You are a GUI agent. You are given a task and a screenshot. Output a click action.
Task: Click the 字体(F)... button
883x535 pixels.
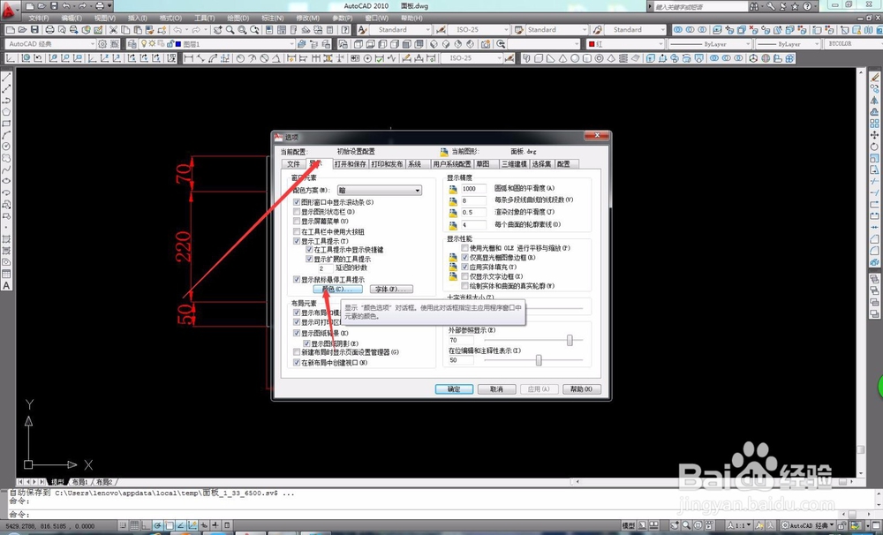pyautogui.click(x=391, y=289)
